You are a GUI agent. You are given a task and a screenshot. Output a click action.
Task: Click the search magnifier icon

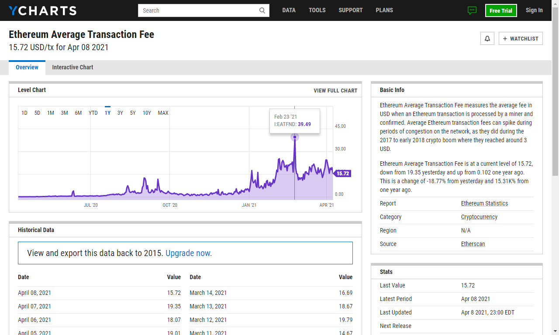point(262,10)
